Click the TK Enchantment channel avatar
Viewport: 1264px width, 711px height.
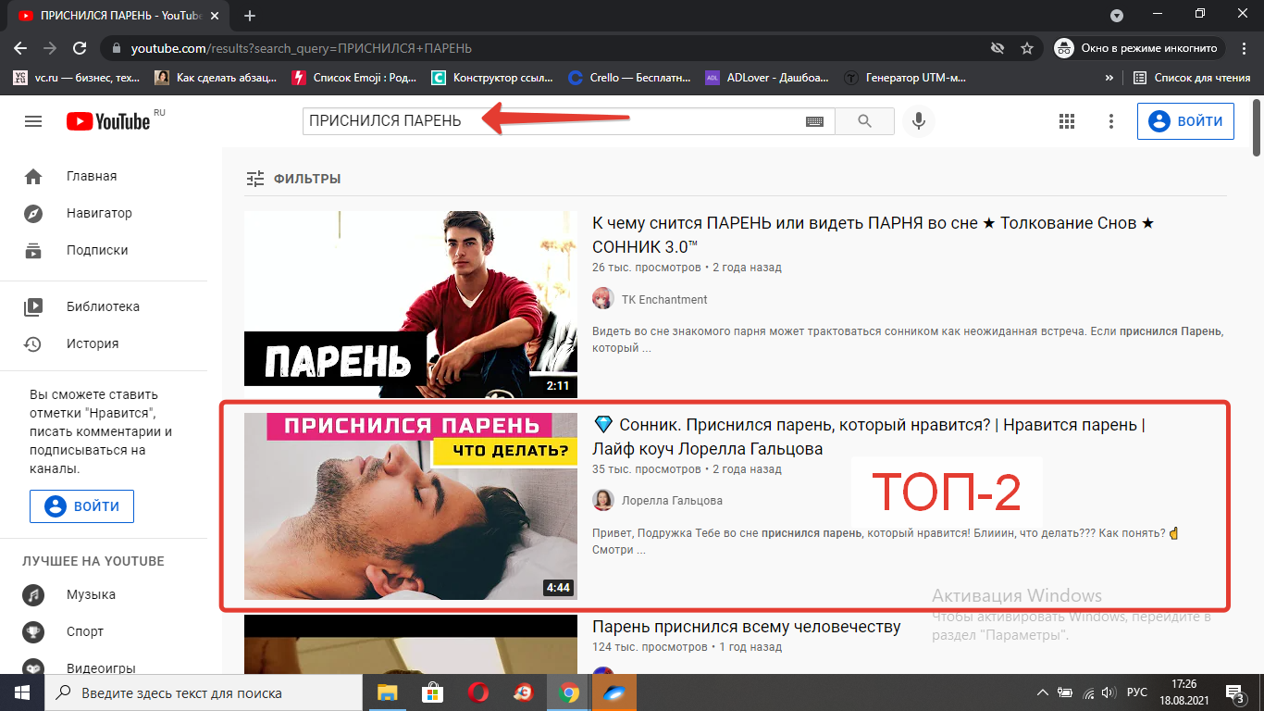tap(602, 298)
